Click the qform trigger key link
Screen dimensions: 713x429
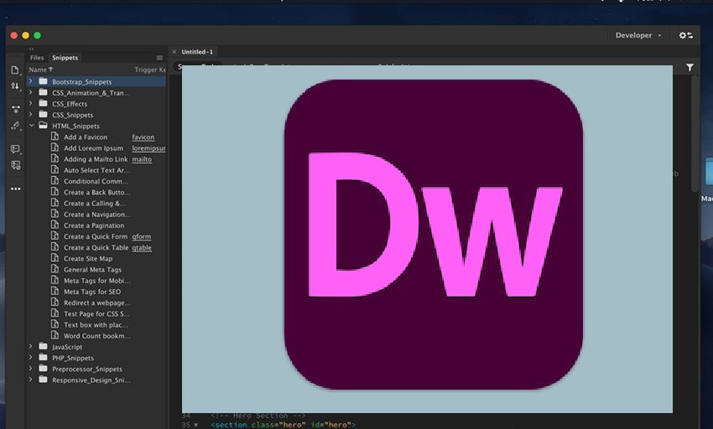142,236
